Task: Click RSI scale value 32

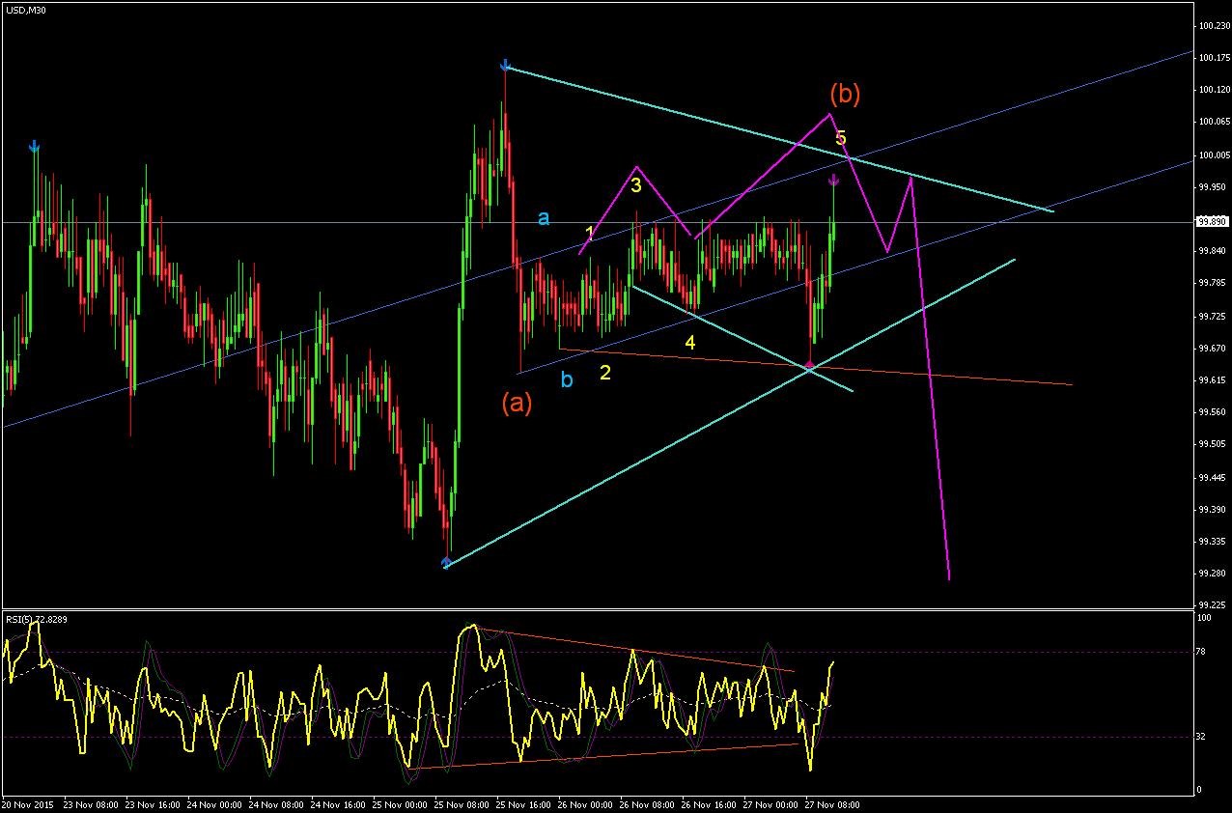Action: (x=1202, y=737)
